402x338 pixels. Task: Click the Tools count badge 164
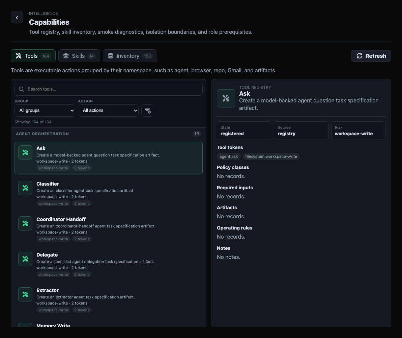(46, 56)
